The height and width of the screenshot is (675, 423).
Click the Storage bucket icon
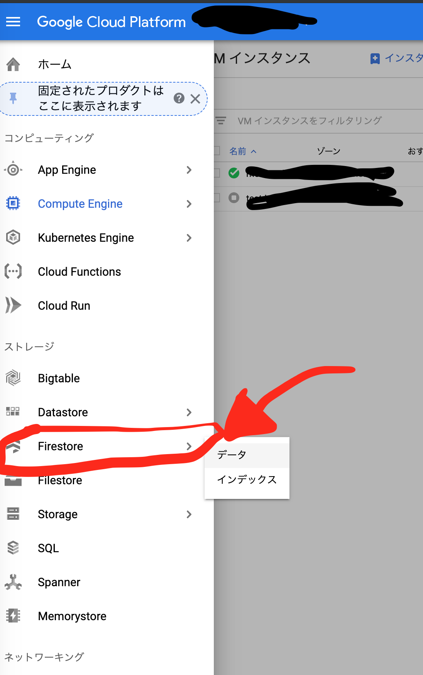(13, 514)
